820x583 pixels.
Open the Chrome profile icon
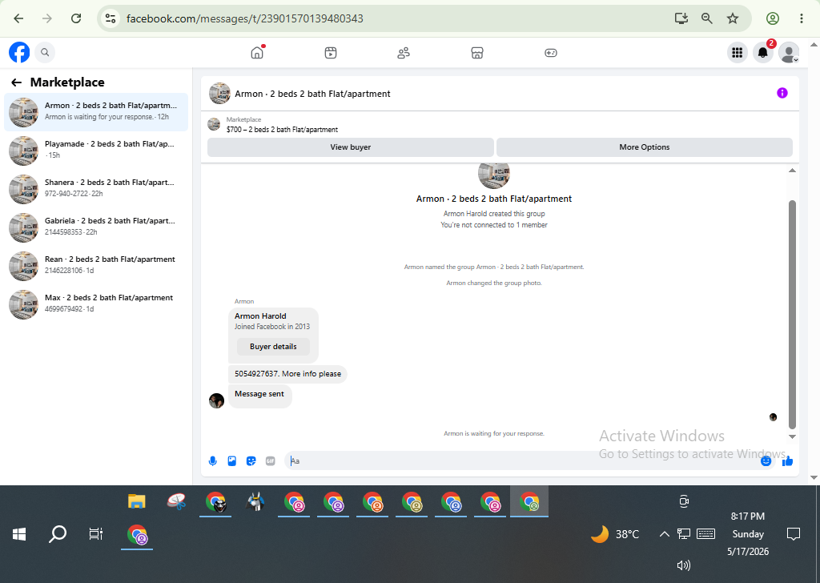pyautogui.click(x=773, y=18)
